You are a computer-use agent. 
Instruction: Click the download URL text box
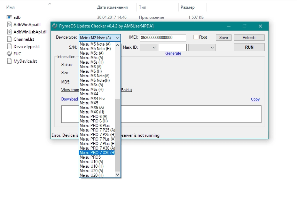pos(161,114)
